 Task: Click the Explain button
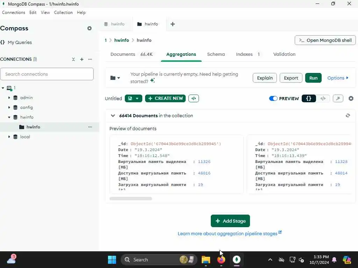pyautogui.click(x=265, y=78)
